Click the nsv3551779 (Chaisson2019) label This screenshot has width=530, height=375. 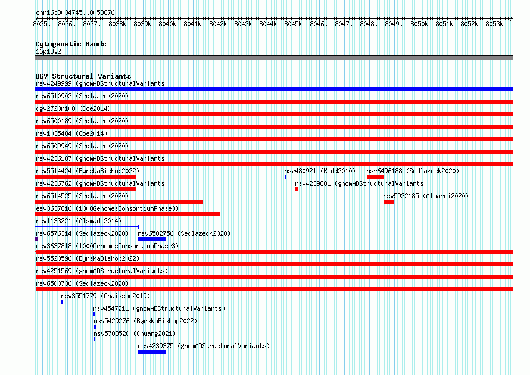(105, 296)
